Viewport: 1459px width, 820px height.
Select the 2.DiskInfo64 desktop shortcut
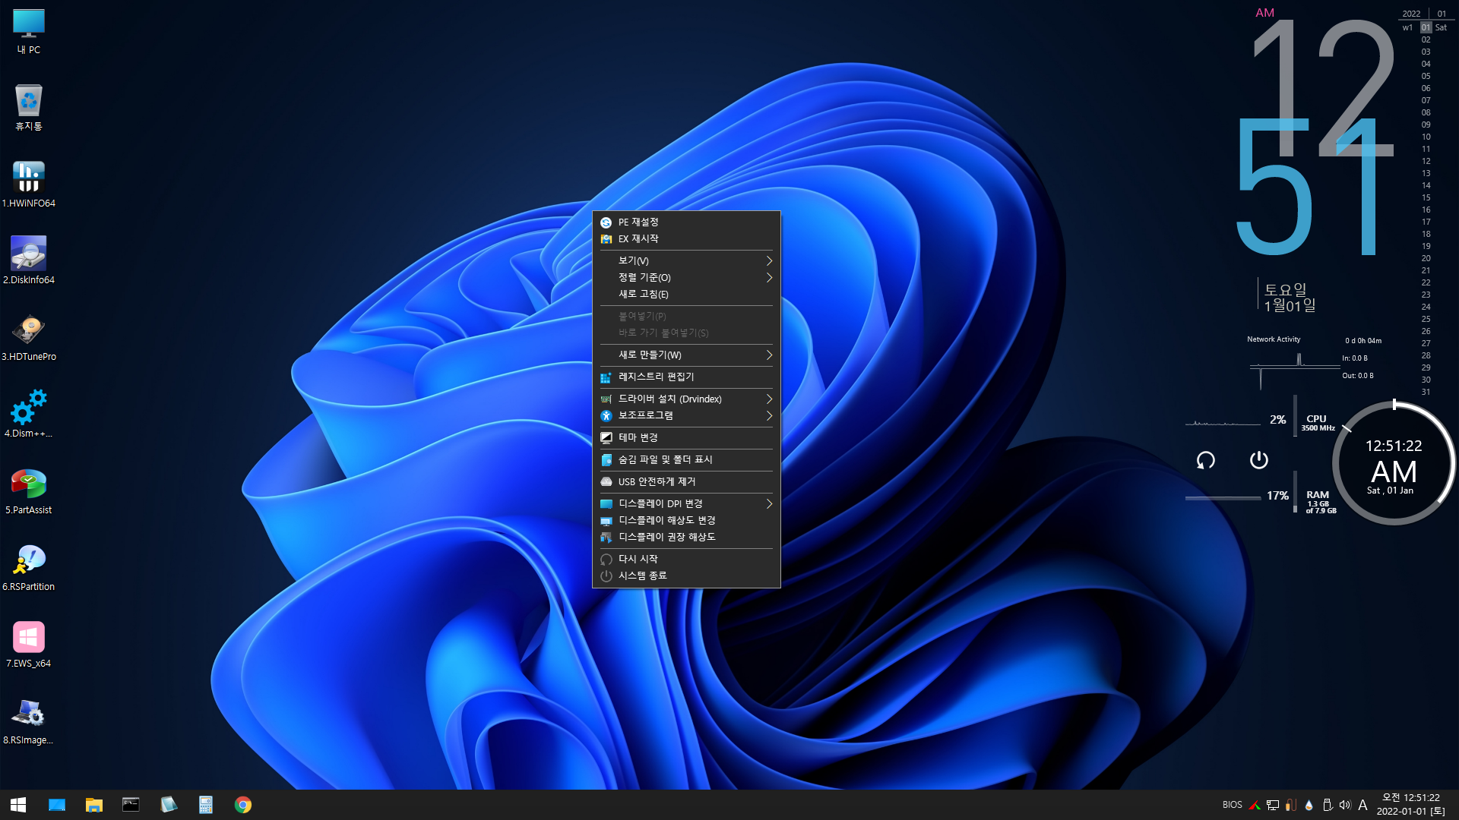pyautogui.click(x=29, y=260)
